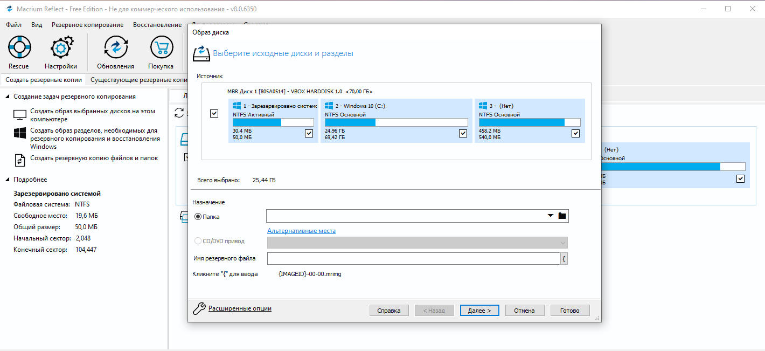Collapse Создание задач резервного копирования section
Image resolution: width=765 pixels, height=351 pixels.
(x=8, y=97)
